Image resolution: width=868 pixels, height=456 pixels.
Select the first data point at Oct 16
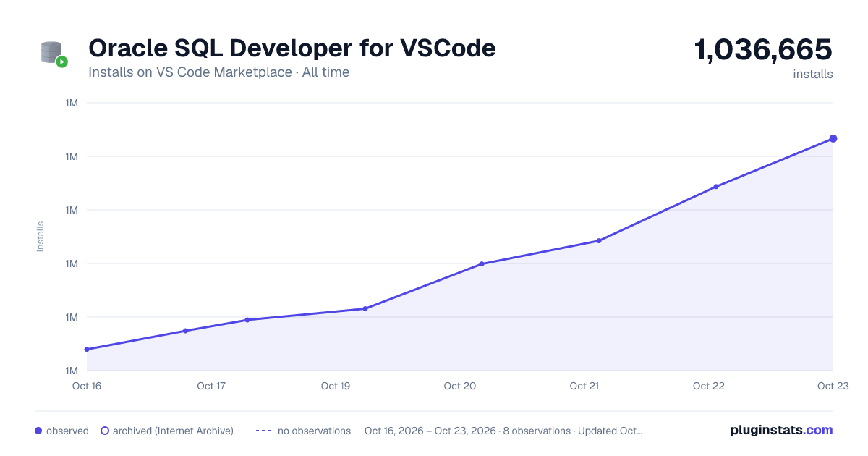87,350
